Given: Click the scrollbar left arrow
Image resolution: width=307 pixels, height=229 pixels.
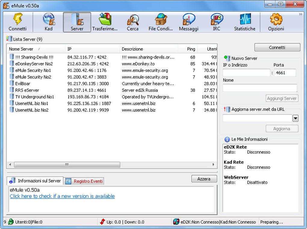Looking at the screenshot, I should [10, 165].
